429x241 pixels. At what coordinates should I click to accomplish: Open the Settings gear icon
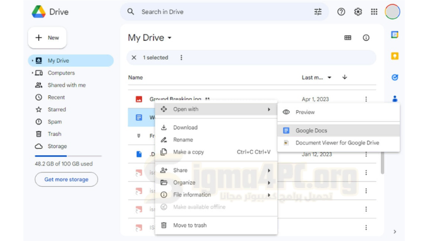358,12
